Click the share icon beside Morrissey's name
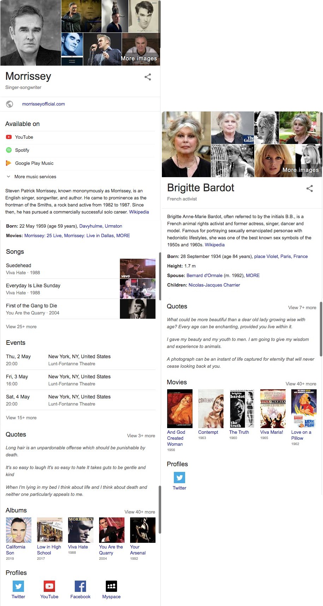Screen dimensions: 323x606 (148, 77)
